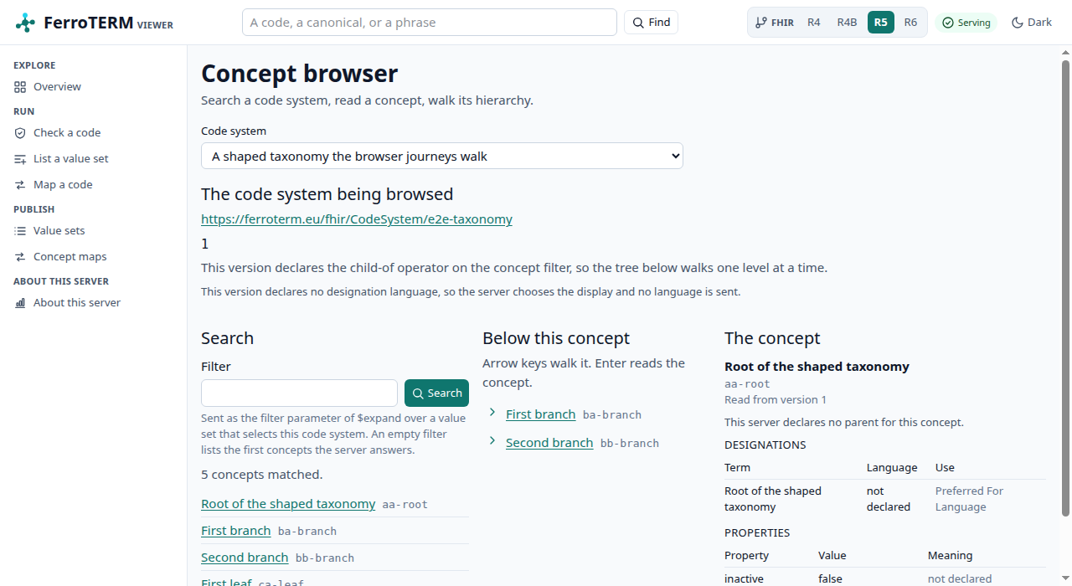Screen dimensions: 1072x586
Task: Open the e2e-taxonomy CodeSystem URL link
Action: point(357,219)
